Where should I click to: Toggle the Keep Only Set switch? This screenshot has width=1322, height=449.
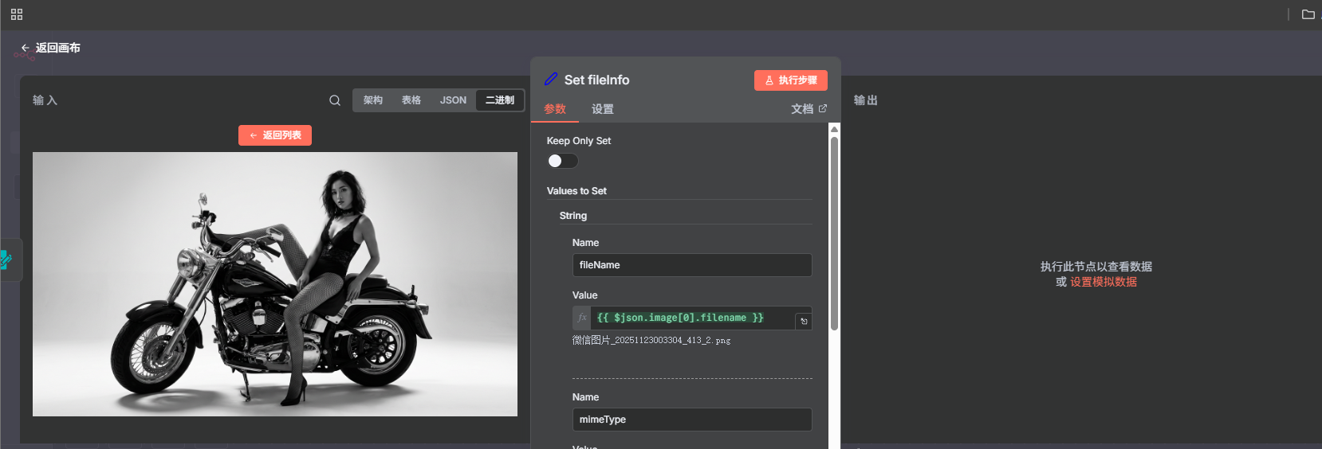pos(562,161)
